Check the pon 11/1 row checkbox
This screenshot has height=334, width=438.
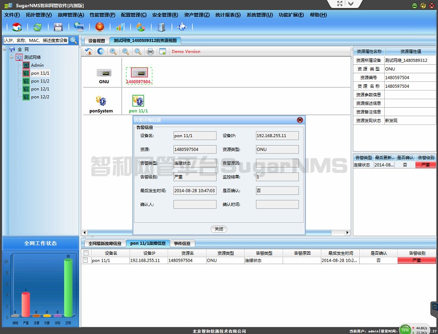86,260
